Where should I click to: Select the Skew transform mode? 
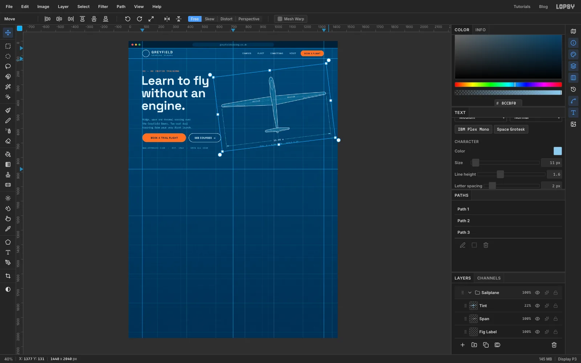coord(210,19)
